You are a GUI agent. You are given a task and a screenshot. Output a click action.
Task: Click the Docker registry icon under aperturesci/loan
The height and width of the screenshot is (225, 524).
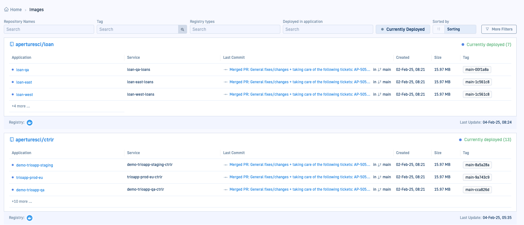(30, 123)
